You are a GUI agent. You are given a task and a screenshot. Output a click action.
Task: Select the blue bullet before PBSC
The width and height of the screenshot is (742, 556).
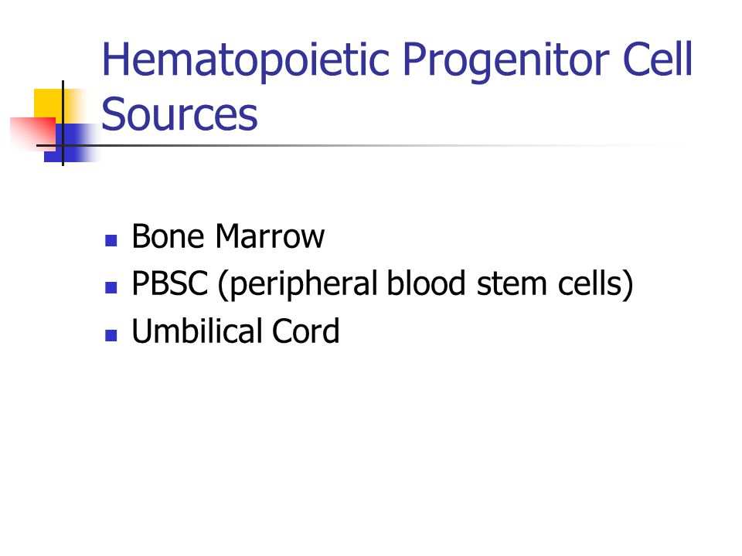[x=111, y=287]
